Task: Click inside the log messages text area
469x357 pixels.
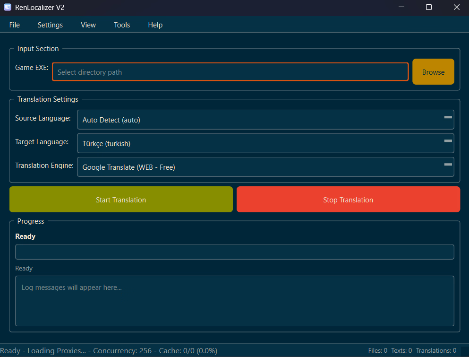Action: pyautogui.click(x=234, y=301)
